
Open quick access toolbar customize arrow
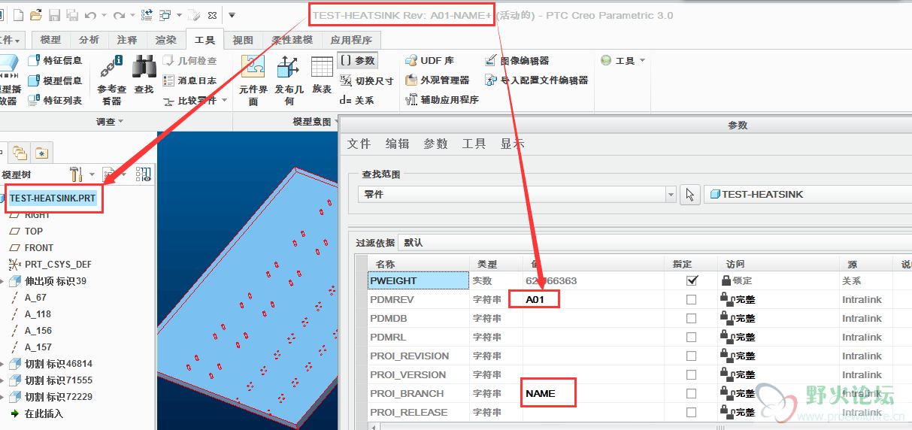coord(232,15)
